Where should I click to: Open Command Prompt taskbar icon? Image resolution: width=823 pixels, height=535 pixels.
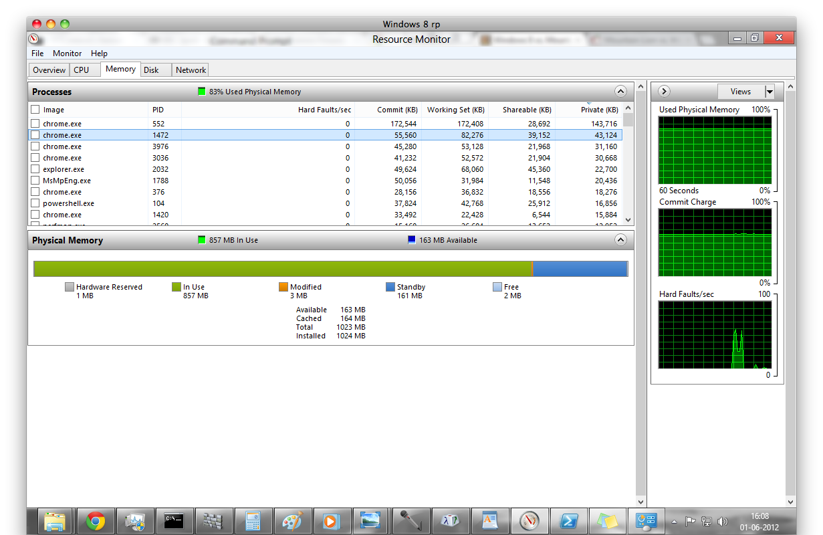point(174,521)
